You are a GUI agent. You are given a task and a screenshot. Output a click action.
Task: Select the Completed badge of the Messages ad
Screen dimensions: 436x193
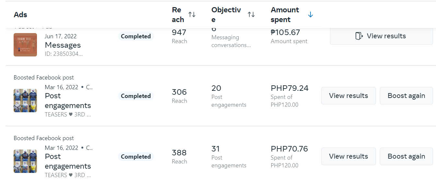(x=136, y=36)
